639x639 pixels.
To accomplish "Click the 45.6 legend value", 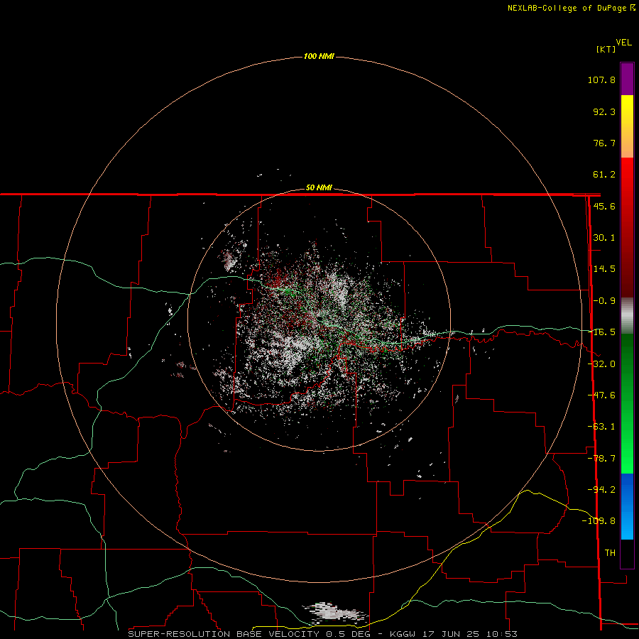I will click(x=604, y=206).
